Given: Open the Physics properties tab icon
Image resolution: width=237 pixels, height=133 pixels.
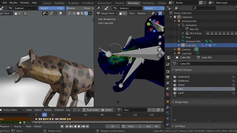Looking at the screenshot, I should click(x=168, y=119).
